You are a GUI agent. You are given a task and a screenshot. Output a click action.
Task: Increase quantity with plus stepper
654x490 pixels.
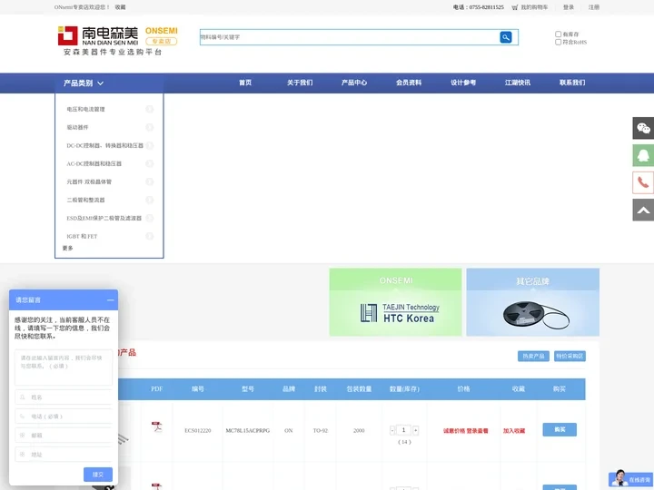pyautogui.click(x=415, y=430)
